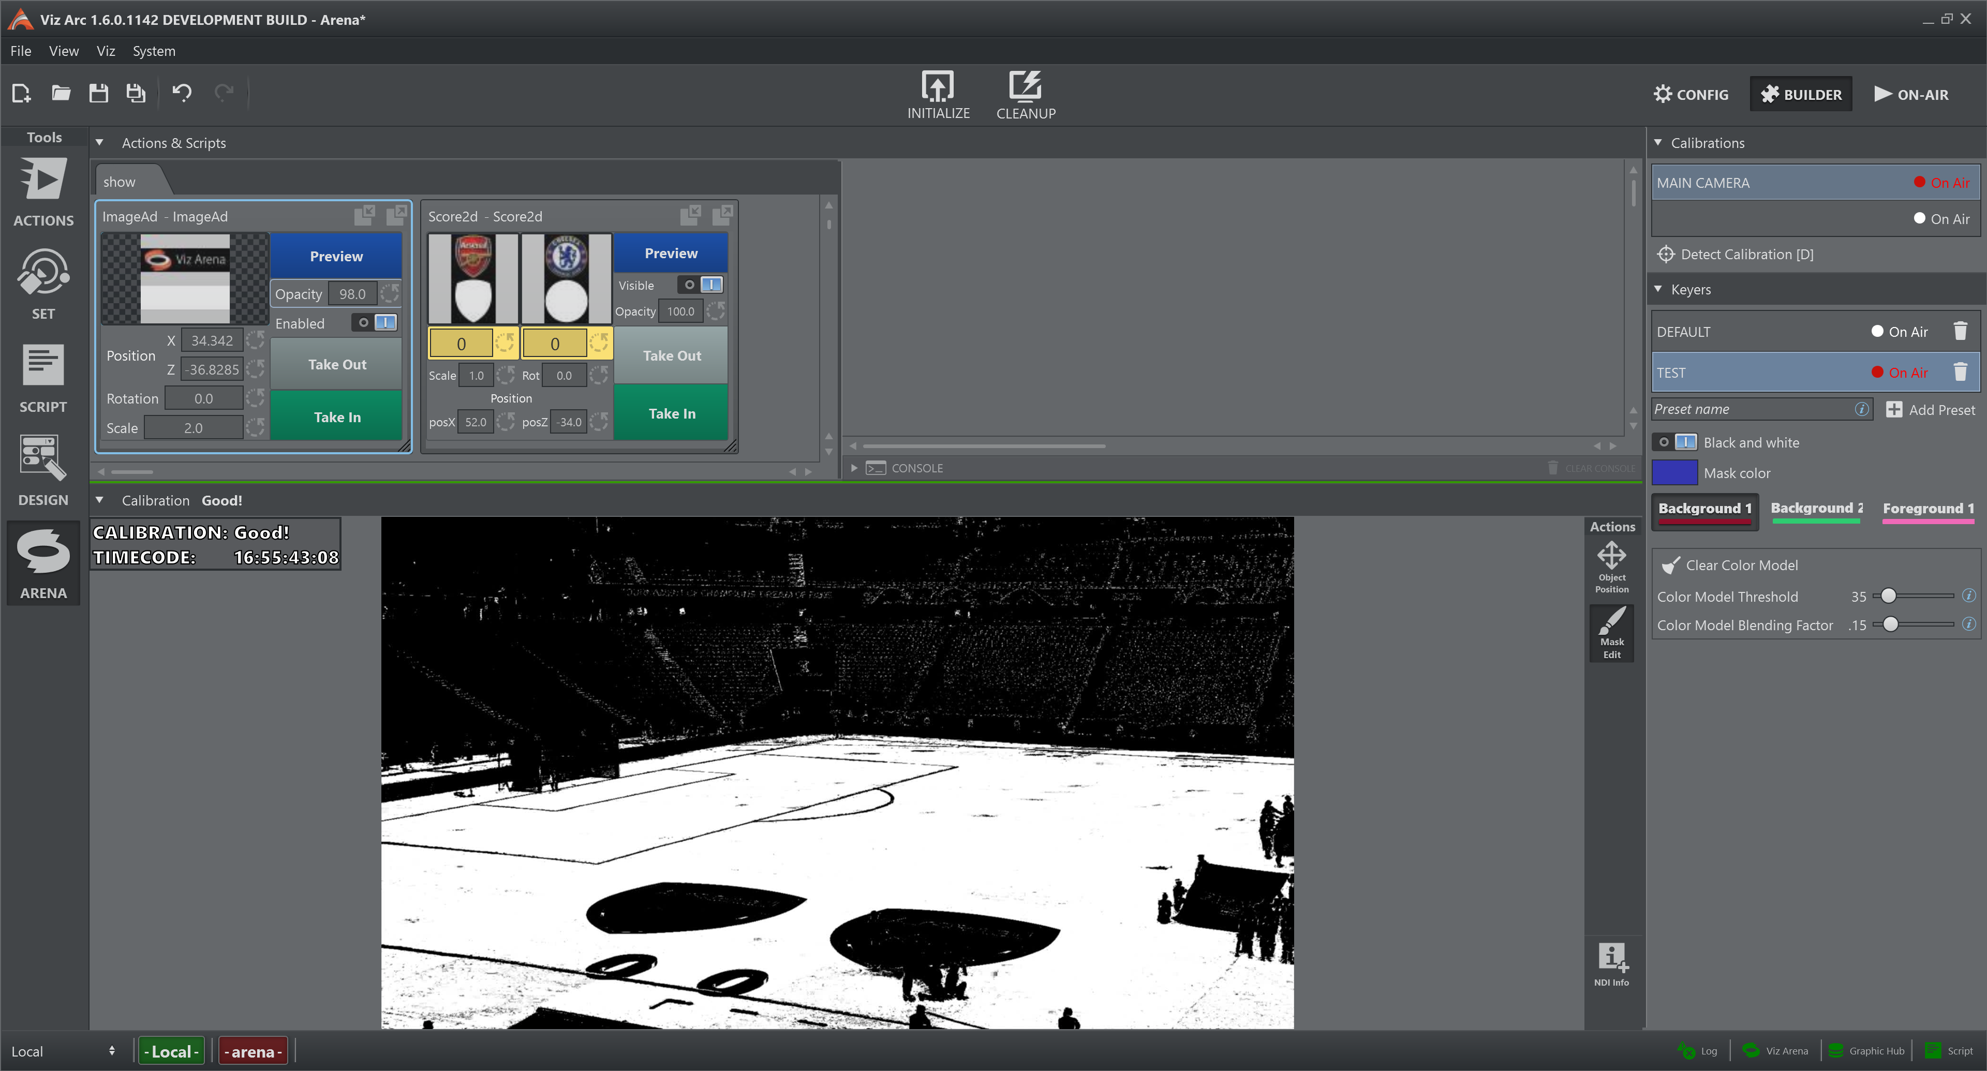1987x1071 pixels.
Task: Open the Mask color swatch
Action: (x=1674, y=473)
